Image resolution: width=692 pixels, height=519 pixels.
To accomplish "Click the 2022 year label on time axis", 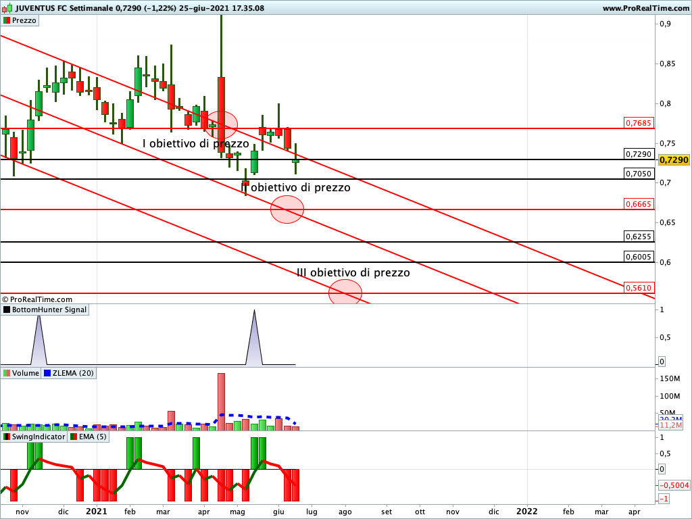I will [x=527, y=512].
